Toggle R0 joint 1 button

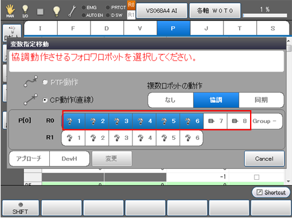tap(73, 121)
